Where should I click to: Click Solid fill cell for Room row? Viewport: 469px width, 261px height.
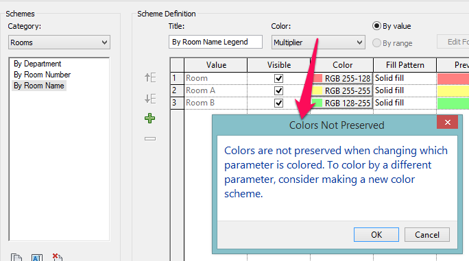pos(405,78)
